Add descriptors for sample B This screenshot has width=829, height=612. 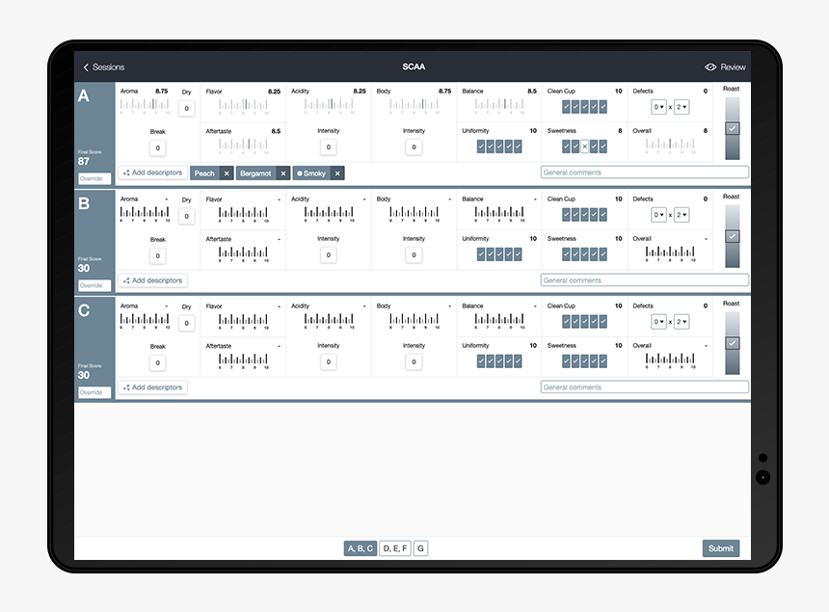coord(153,280)
